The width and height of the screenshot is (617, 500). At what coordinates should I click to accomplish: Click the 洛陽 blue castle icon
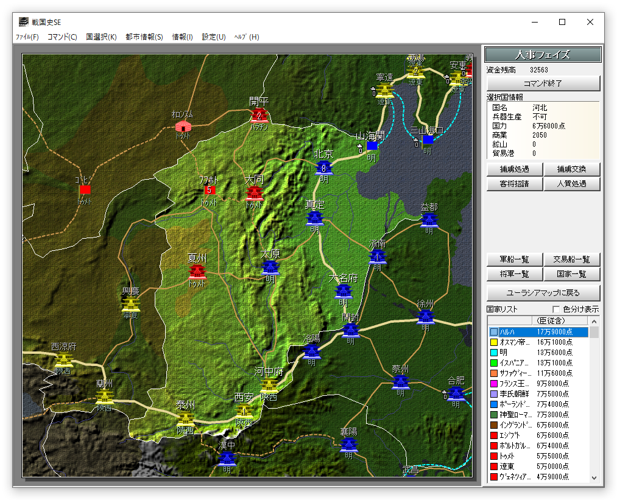(311, 351)
